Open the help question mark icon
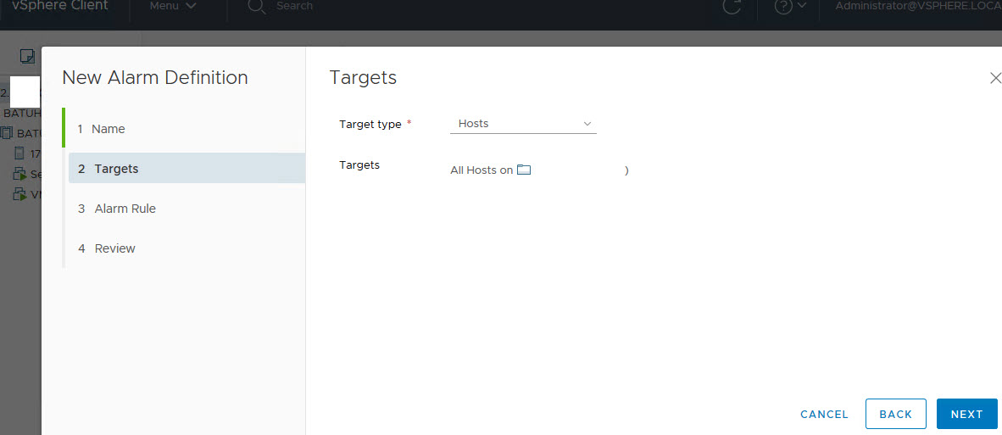This screenshot has width=1002, height=435. coord(784,6)
